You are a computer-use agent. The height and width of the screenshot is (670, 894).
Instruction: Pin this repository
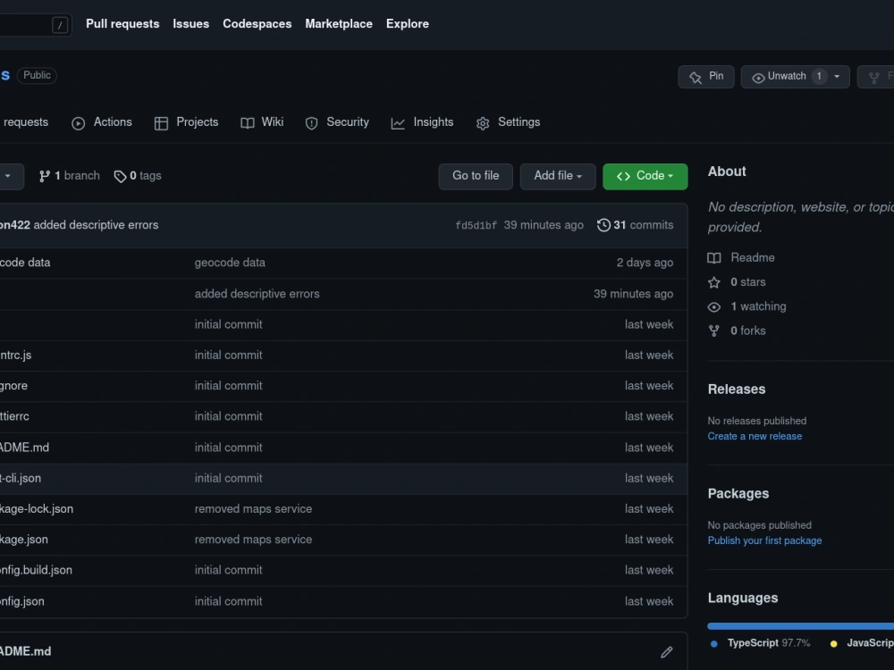click(706, 76)
